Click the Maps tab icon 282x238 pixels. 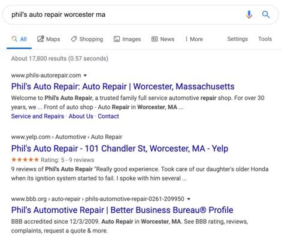pos(41,39)
